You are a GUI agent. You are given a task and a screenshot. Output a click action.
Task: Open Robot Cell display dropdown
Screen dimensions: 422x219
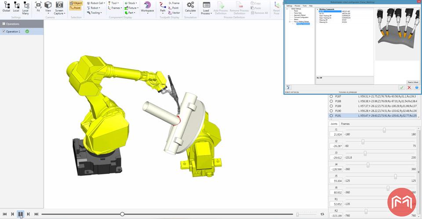(96, 3)
